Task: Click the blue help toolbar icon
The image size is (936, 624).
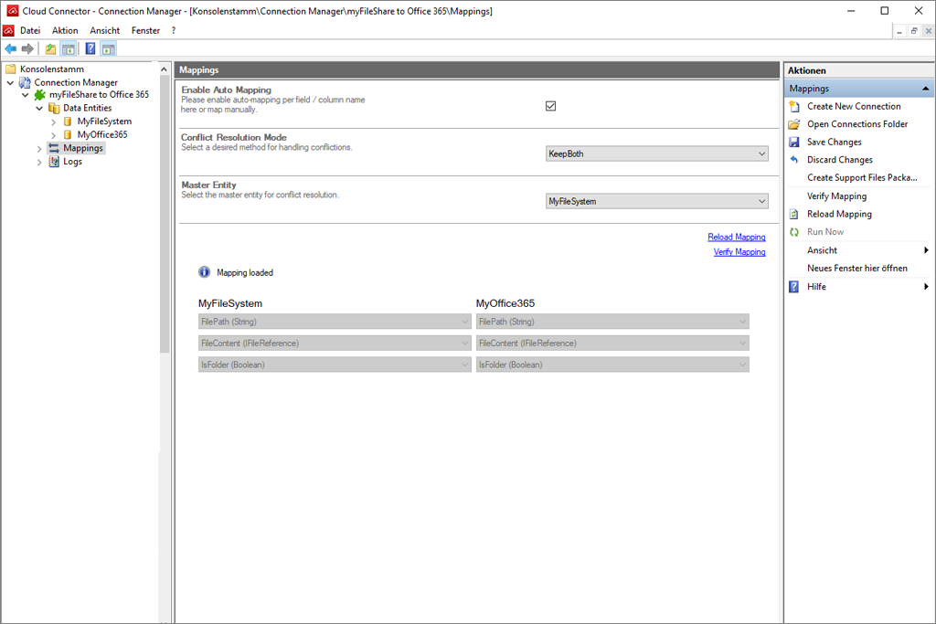Action: click(90, 48)
